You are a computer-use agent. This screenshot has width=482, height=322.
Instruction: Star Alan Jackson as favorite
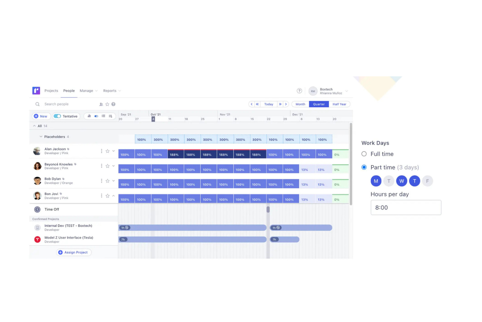107,151
